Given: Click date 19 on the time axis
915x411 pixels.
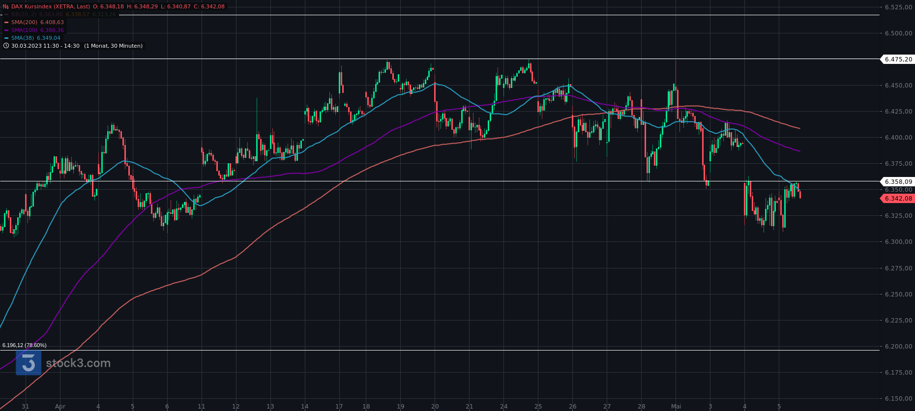Looking at the screenshot, I should tap(401, 407).
